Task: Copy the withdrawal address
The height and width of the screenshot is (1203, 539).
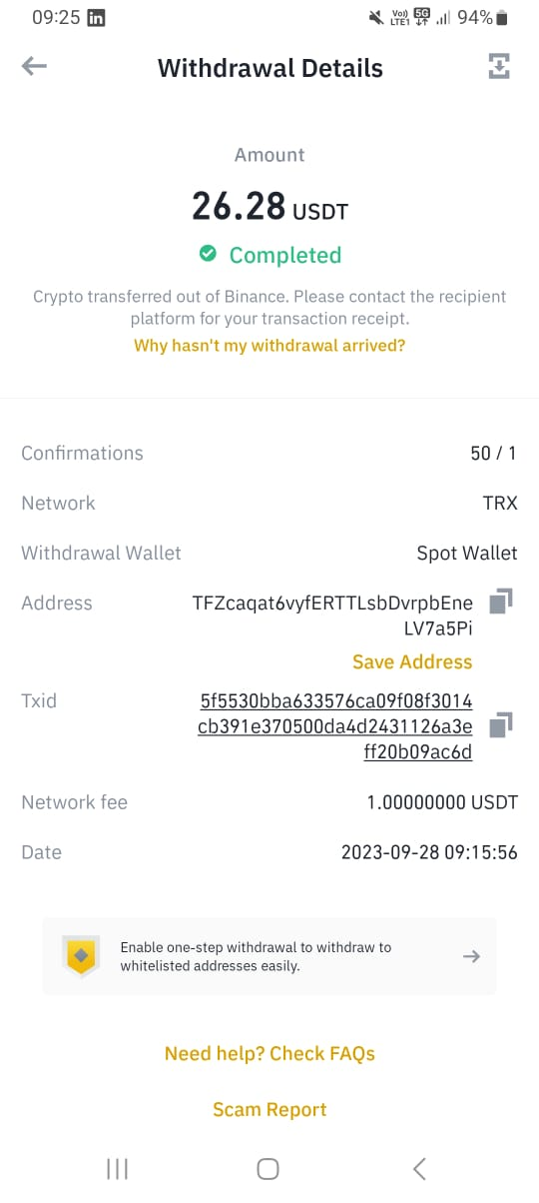Action: click(x=501, y=601)
